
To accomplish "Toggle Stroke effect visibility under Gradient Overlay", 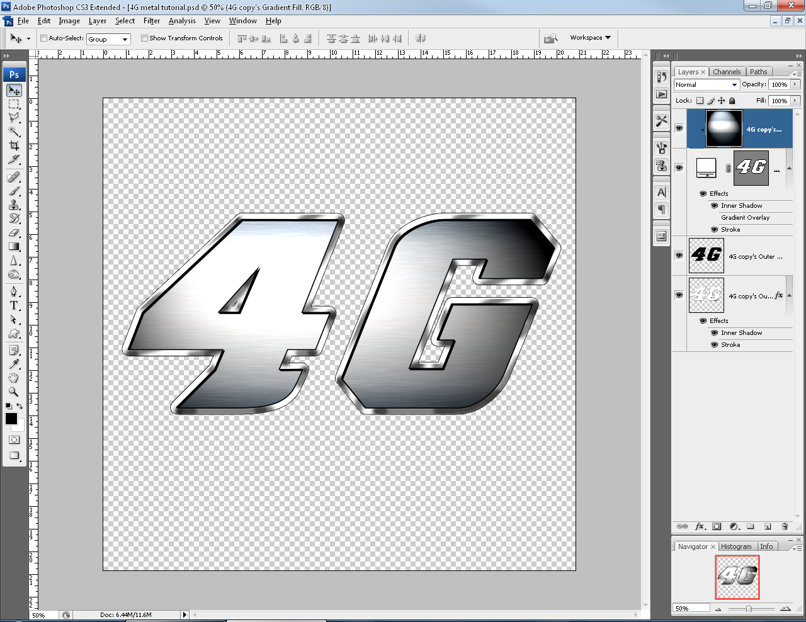I will 714,230.
